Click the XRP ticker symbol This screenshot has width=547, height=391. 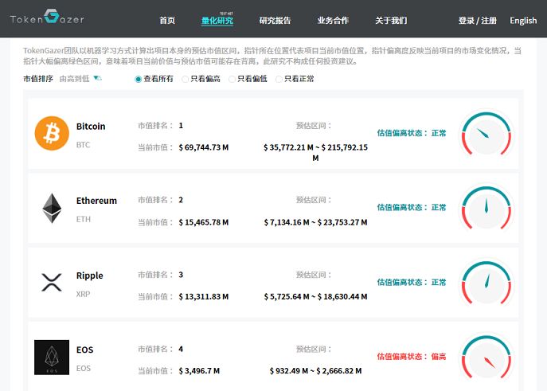[x=83, y=294]
